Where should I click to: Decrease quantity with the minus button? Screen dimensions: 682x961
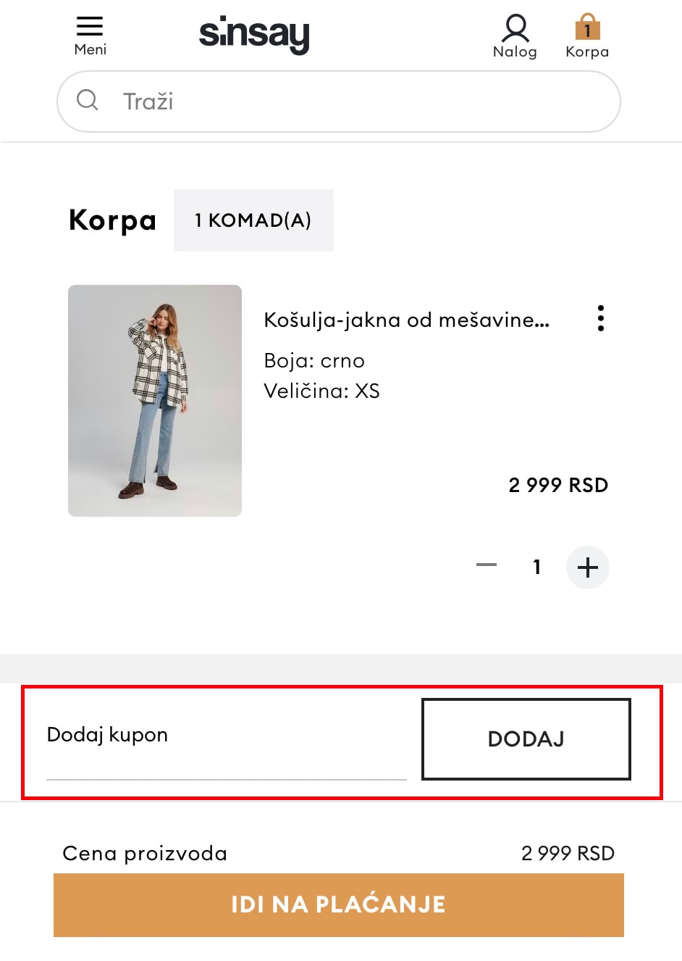click(487, 565)
